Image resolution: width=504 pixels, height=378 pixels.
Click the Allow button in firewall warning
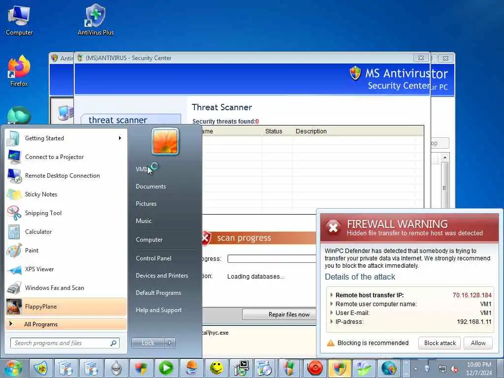coord(478,343)
